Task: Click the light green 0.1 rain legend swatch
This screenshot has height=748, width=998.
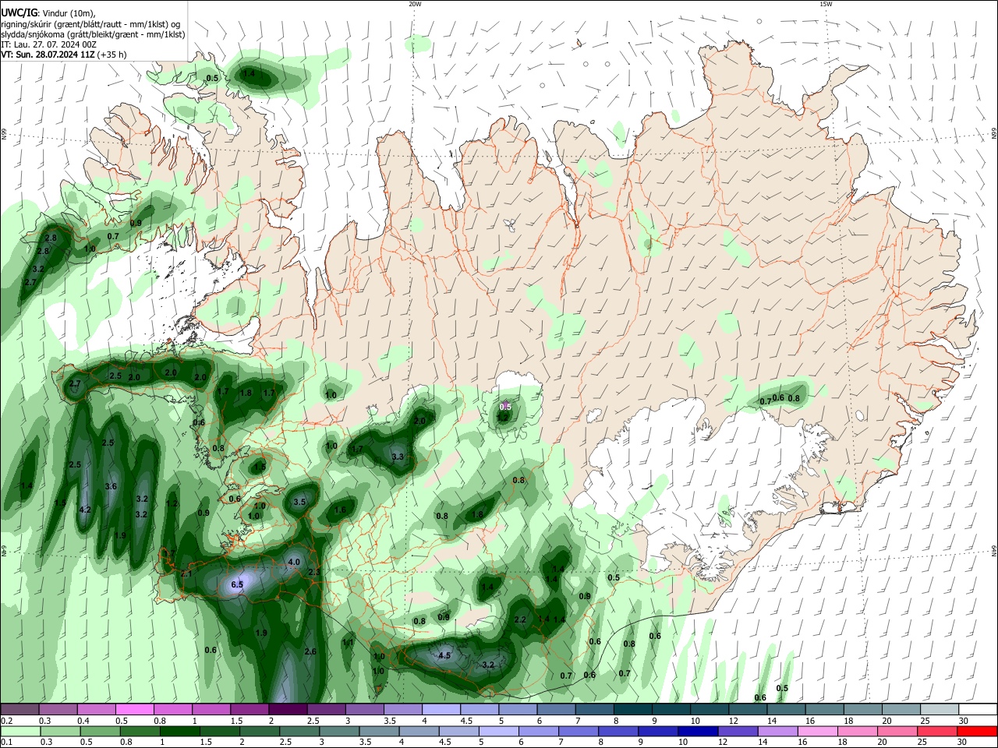Action: tap(20, 732)
